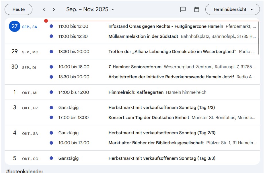Viewport: 265px width, 173px height.
Task: Open the Sep. – Nov. 2025 date picker
Action: pyautogui.click(x=90, y=9)
